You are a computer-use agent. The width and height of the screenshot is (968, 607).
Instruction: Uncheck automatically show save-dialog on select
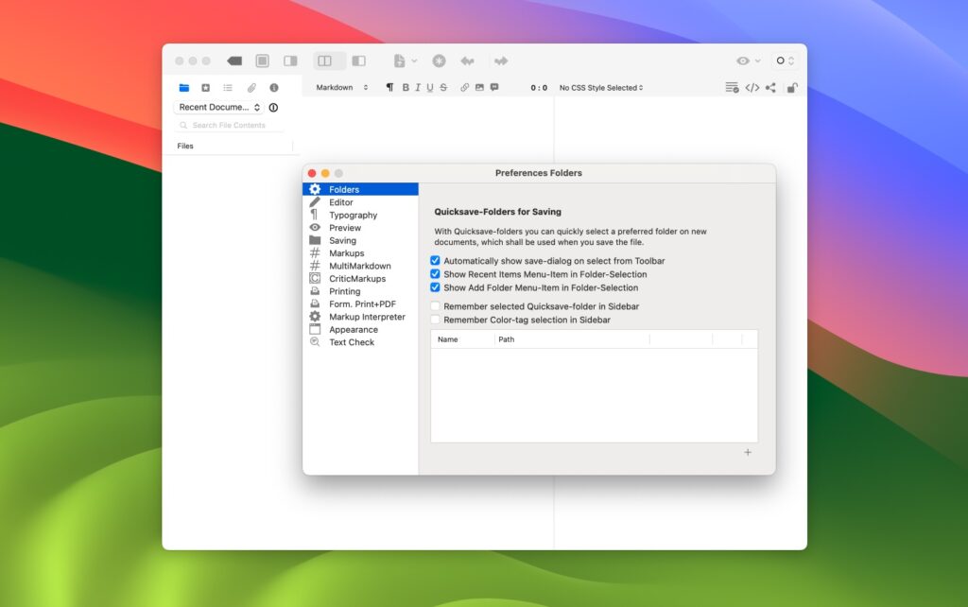pyautogui.click(x=435, y=261)
